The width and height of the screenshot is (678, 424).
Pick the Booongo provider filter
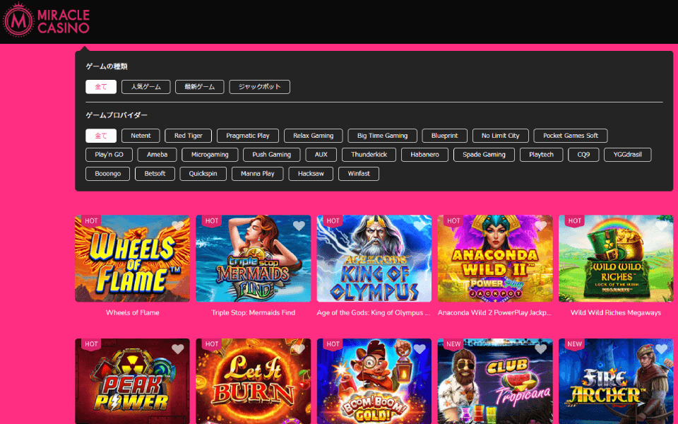point(107,174)
